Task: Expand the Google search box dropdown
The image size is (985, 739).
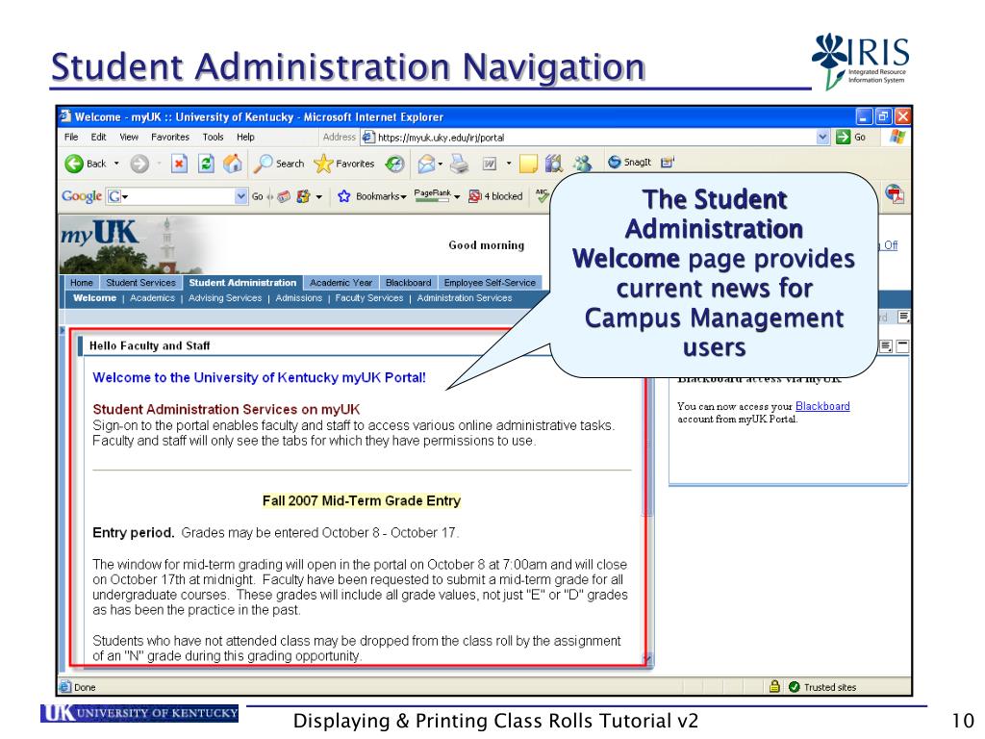Action: click(x=241, y=196)
